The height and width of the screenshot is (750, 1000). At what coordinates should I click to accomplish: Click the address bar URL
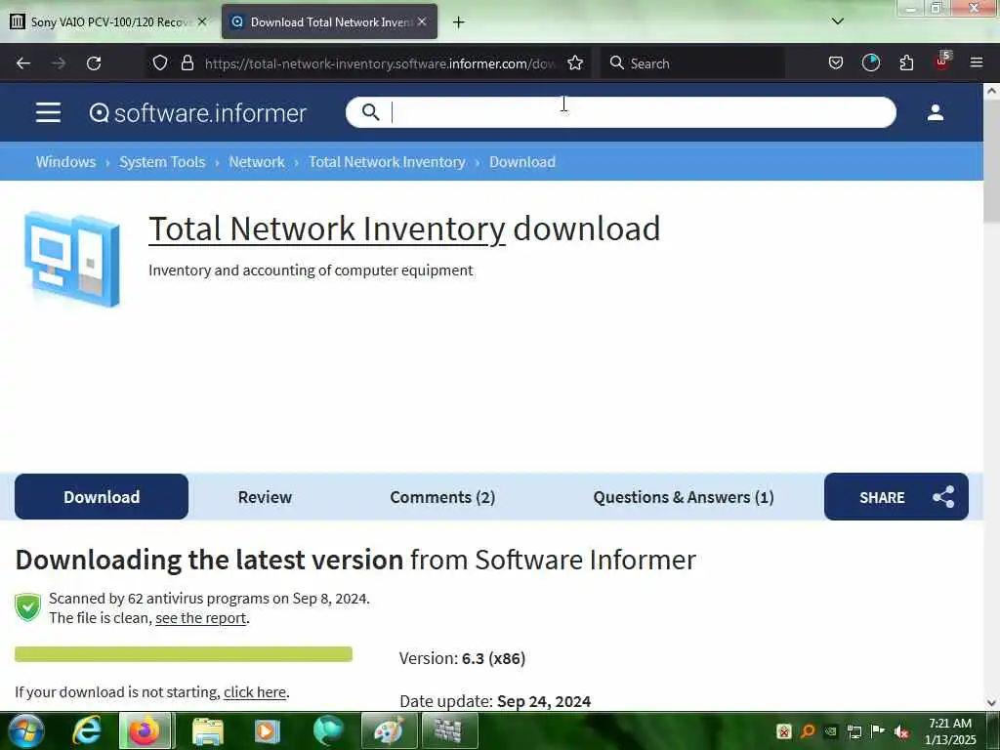(380, 63)
